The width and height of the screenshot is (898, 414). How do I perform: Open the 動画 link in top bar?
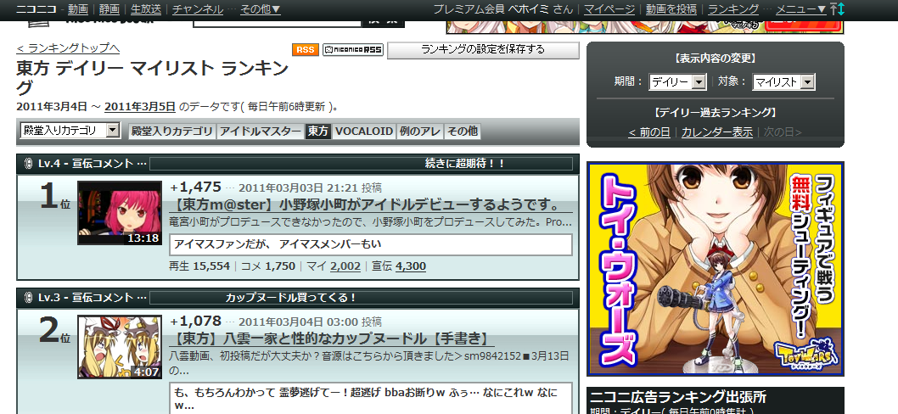tap(78, 9)
